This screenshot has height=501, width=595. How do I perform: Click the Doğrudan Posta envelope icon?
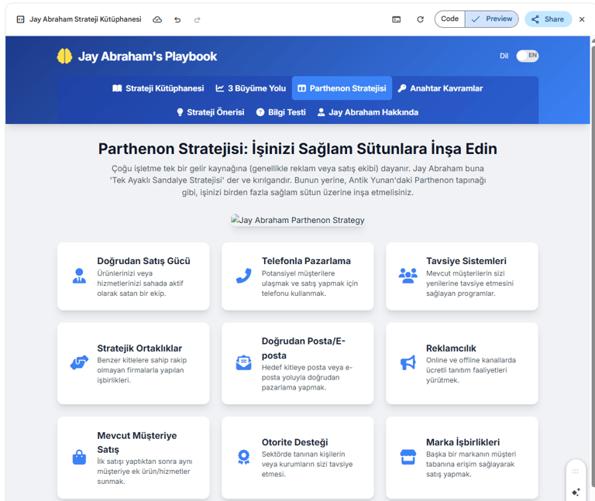click(243, 363)
